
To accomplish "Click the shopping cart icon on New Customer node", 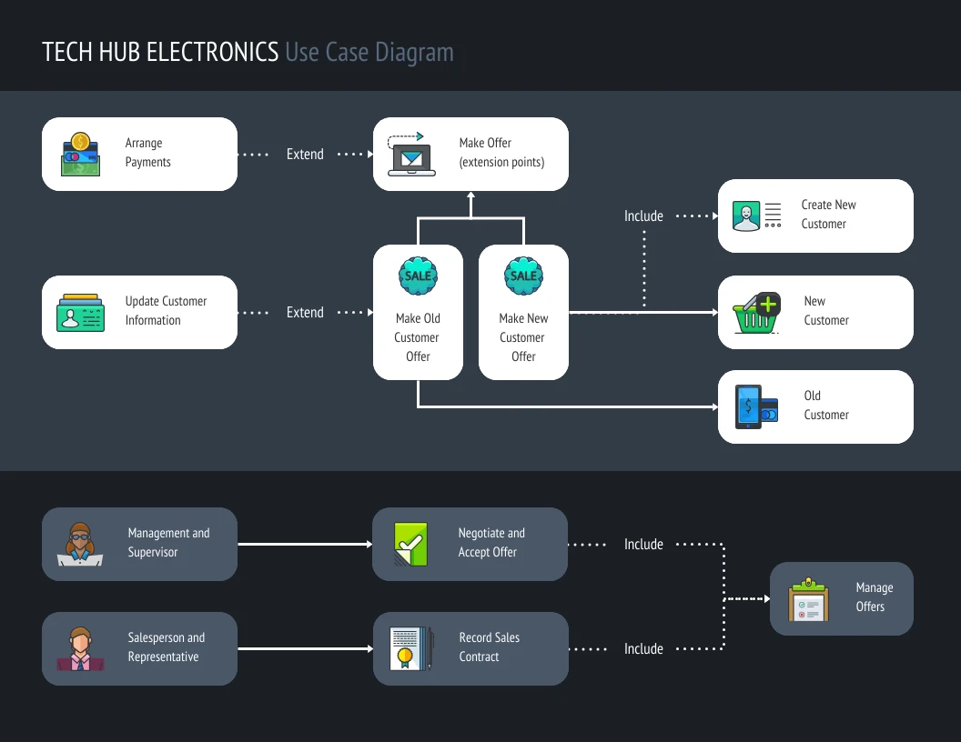I will 755,312.
